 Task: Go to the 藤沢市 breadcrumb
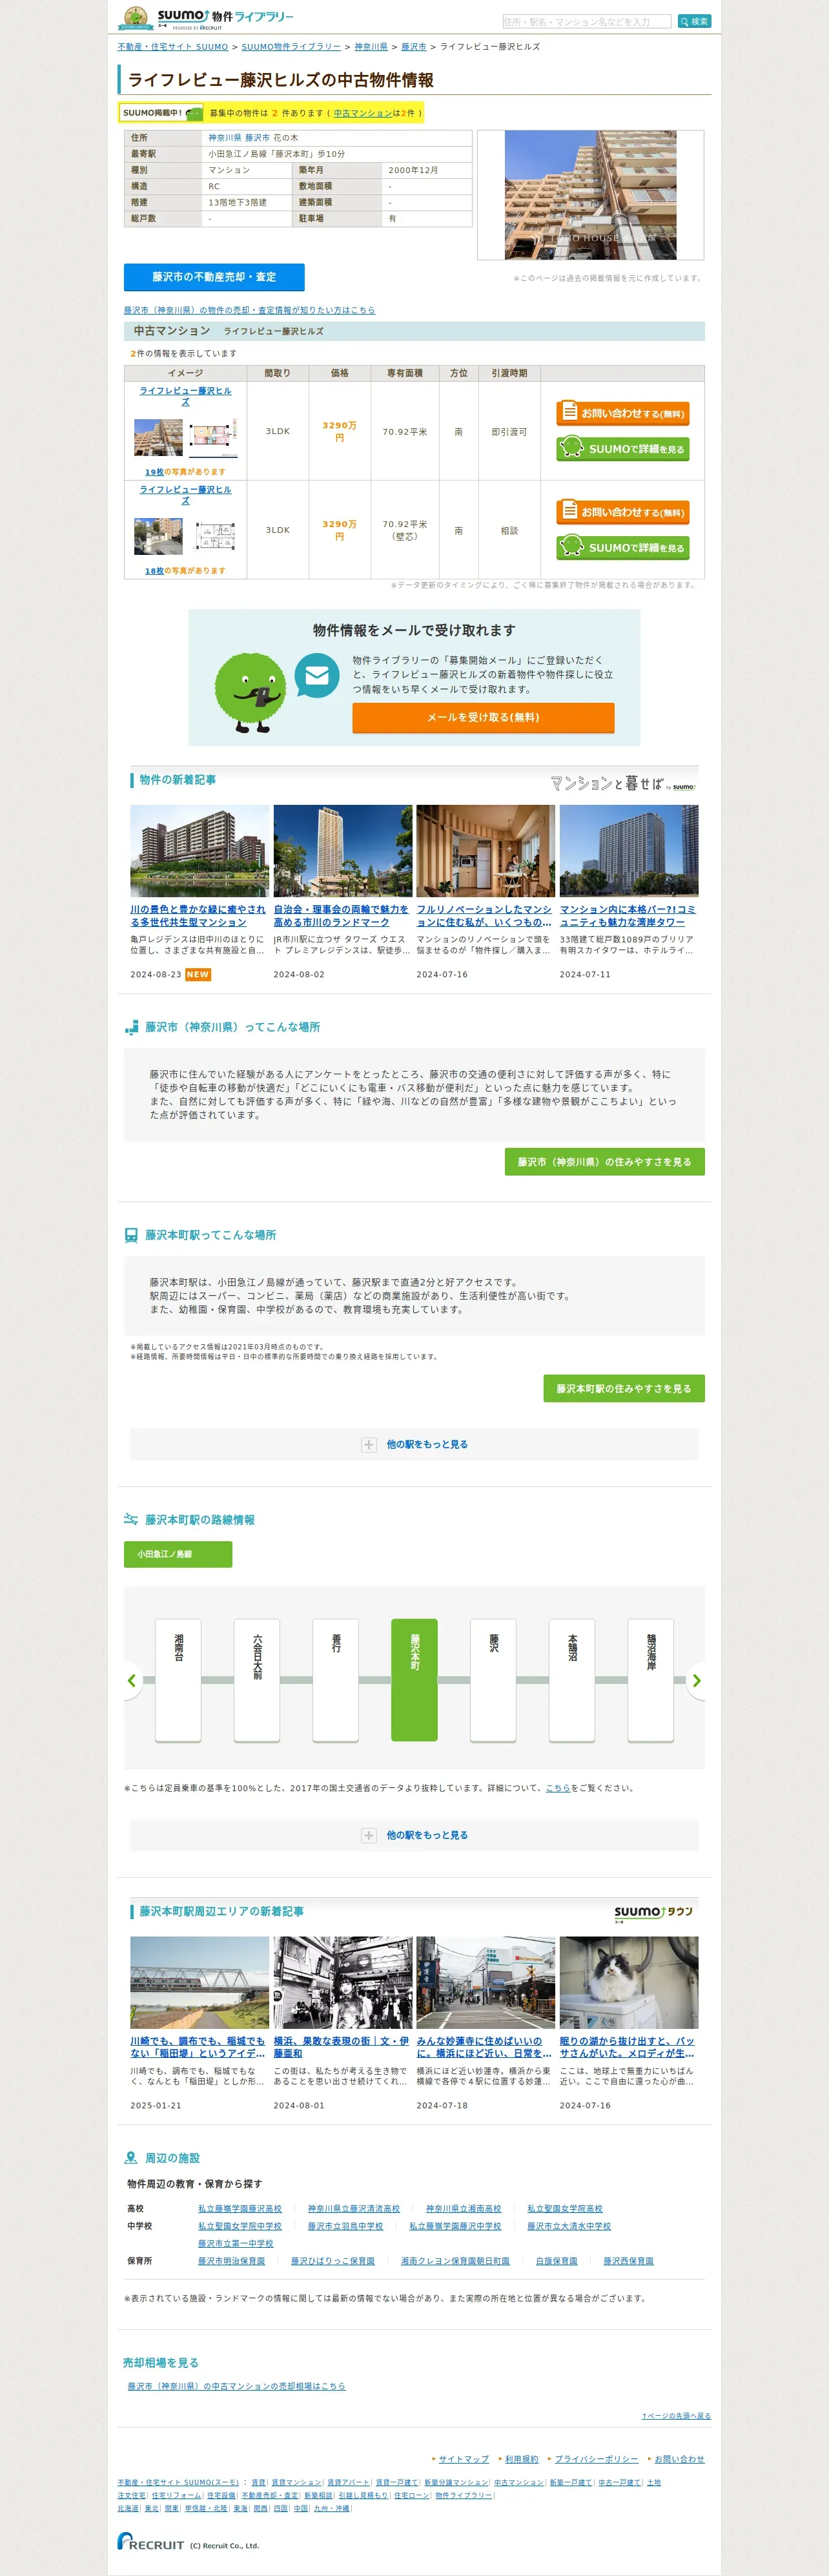414,47
